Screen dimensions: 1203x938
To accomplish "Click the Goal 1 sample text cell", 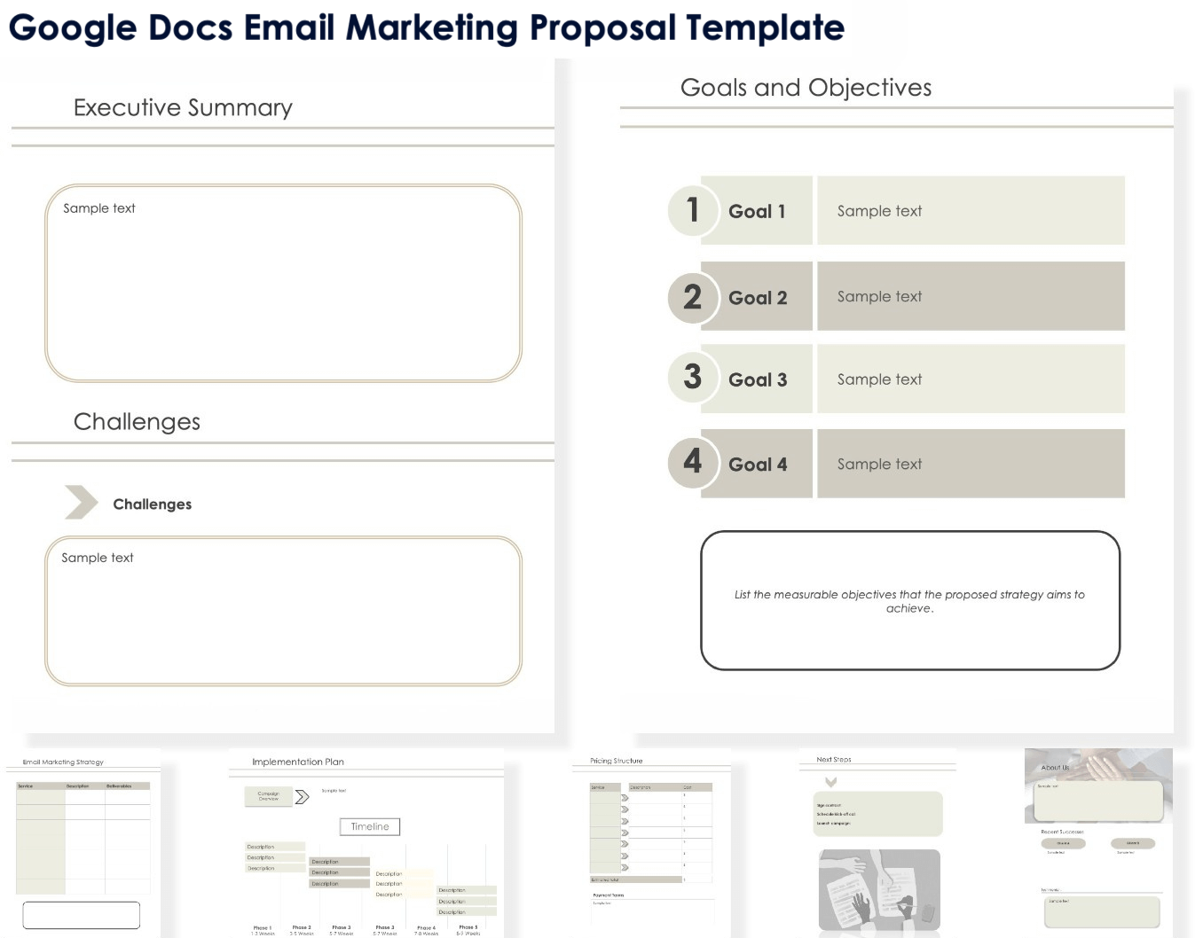I will click(971, 210).
